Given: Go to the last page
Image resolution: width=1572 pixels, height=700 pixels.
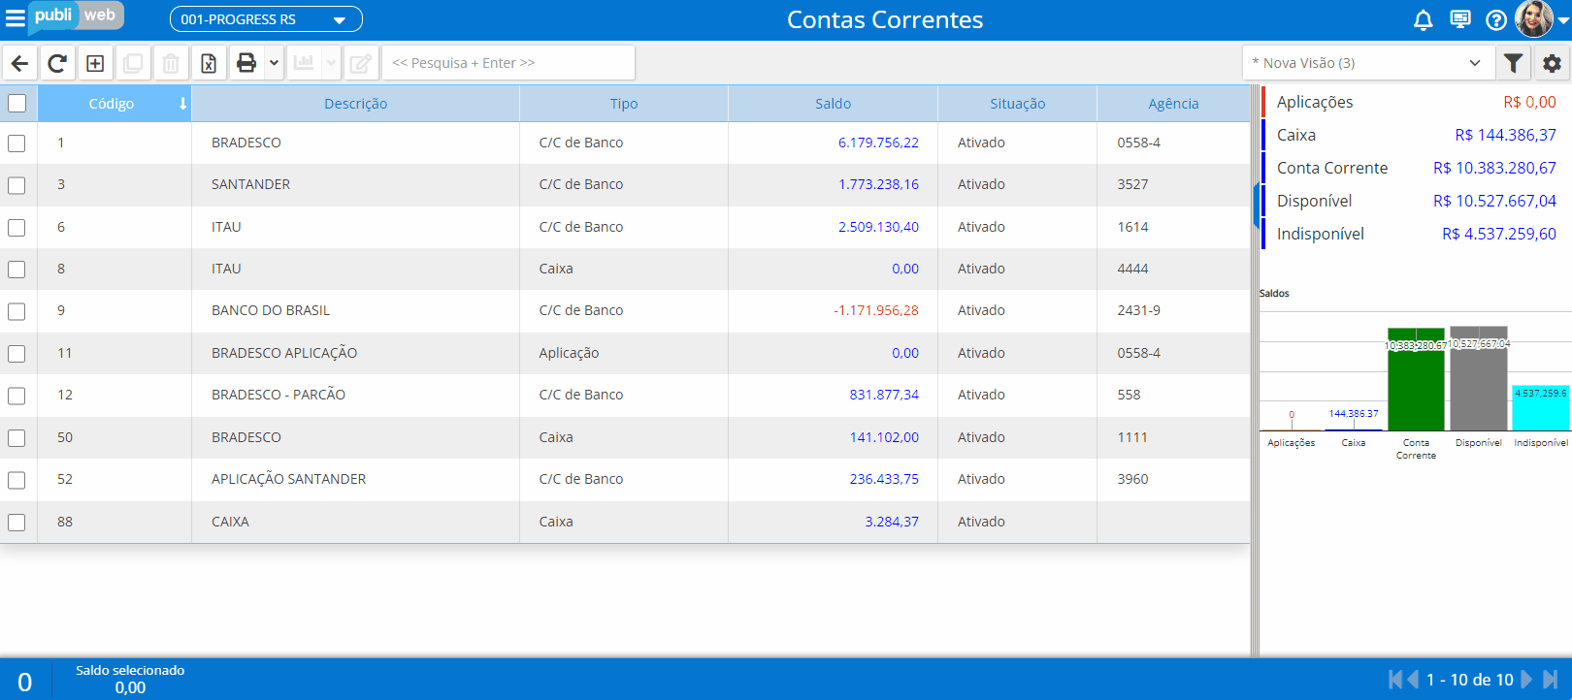Looking at the screenshot, I should (1550, 680).
